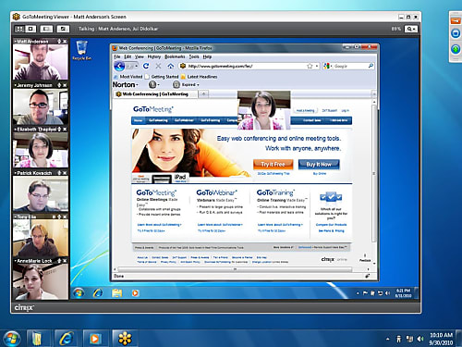Close Patrick Kovacich's webcam feed
This screenshot has width=462, height=347.
65,173
